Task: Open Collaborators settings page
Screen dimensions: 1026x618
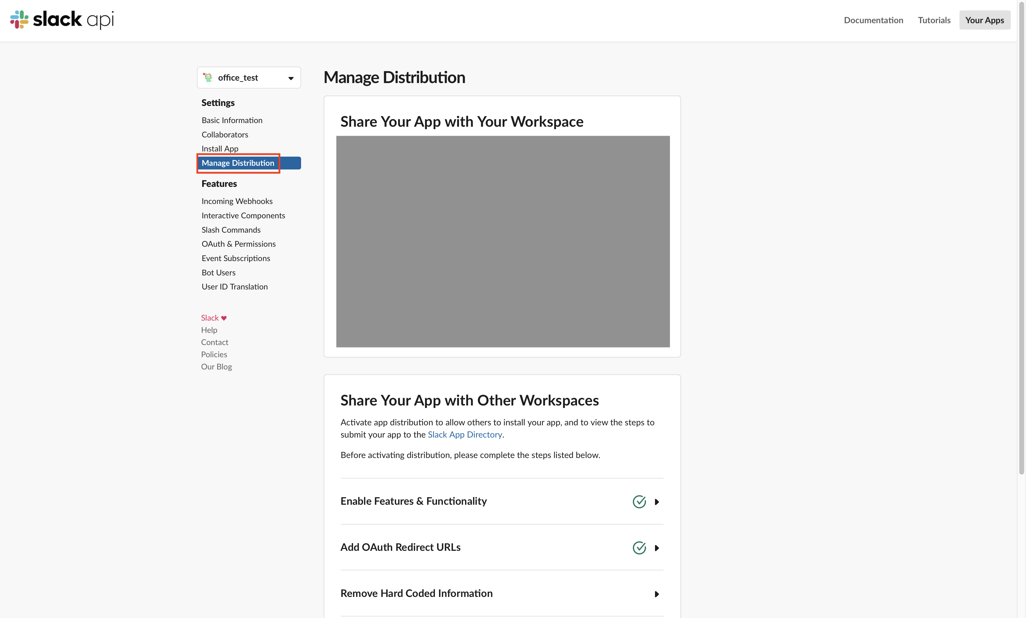Action: pos(225,135)
